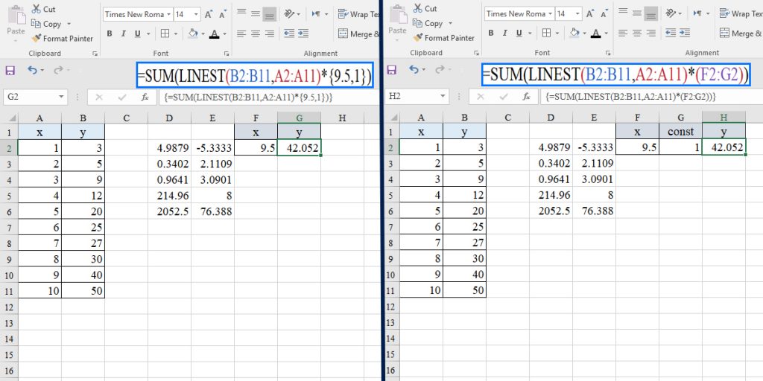Click the Insert Function fx icon in the left window
Screen dimensions: 763x381
[x=145, y=97]
